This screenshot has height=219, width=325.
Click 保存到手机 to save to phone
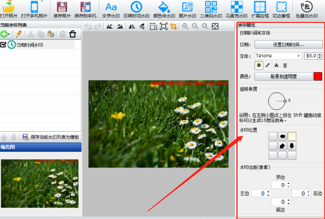[86, 10]
